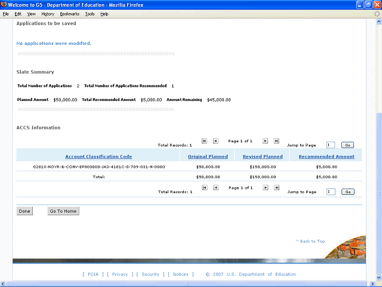Click the Go To Home button
The image size is (382, 287).
pyautogui.click(x=63, y=211)
